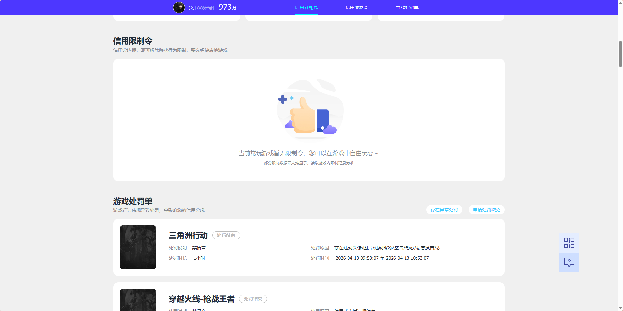Screen dimensions: 623x311
Task: Click the 申请处罚减免 button
Action: (486, 210)
